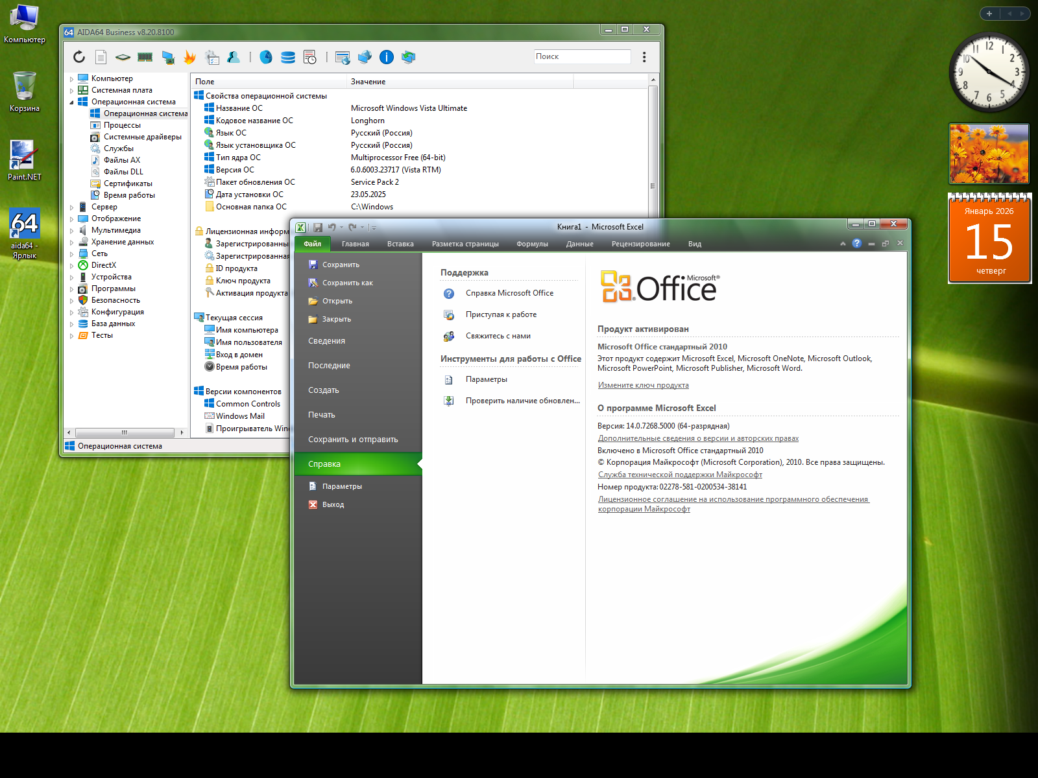Click the Поиск search field
1038x778 pixels.
pyautogui.click(x=581, y=57)
